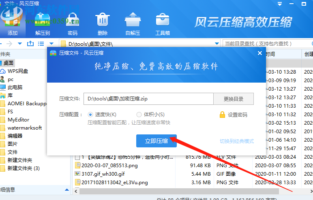Select the 文件 folder in tree
The image size is (313, 200).
tap(13, 152)
